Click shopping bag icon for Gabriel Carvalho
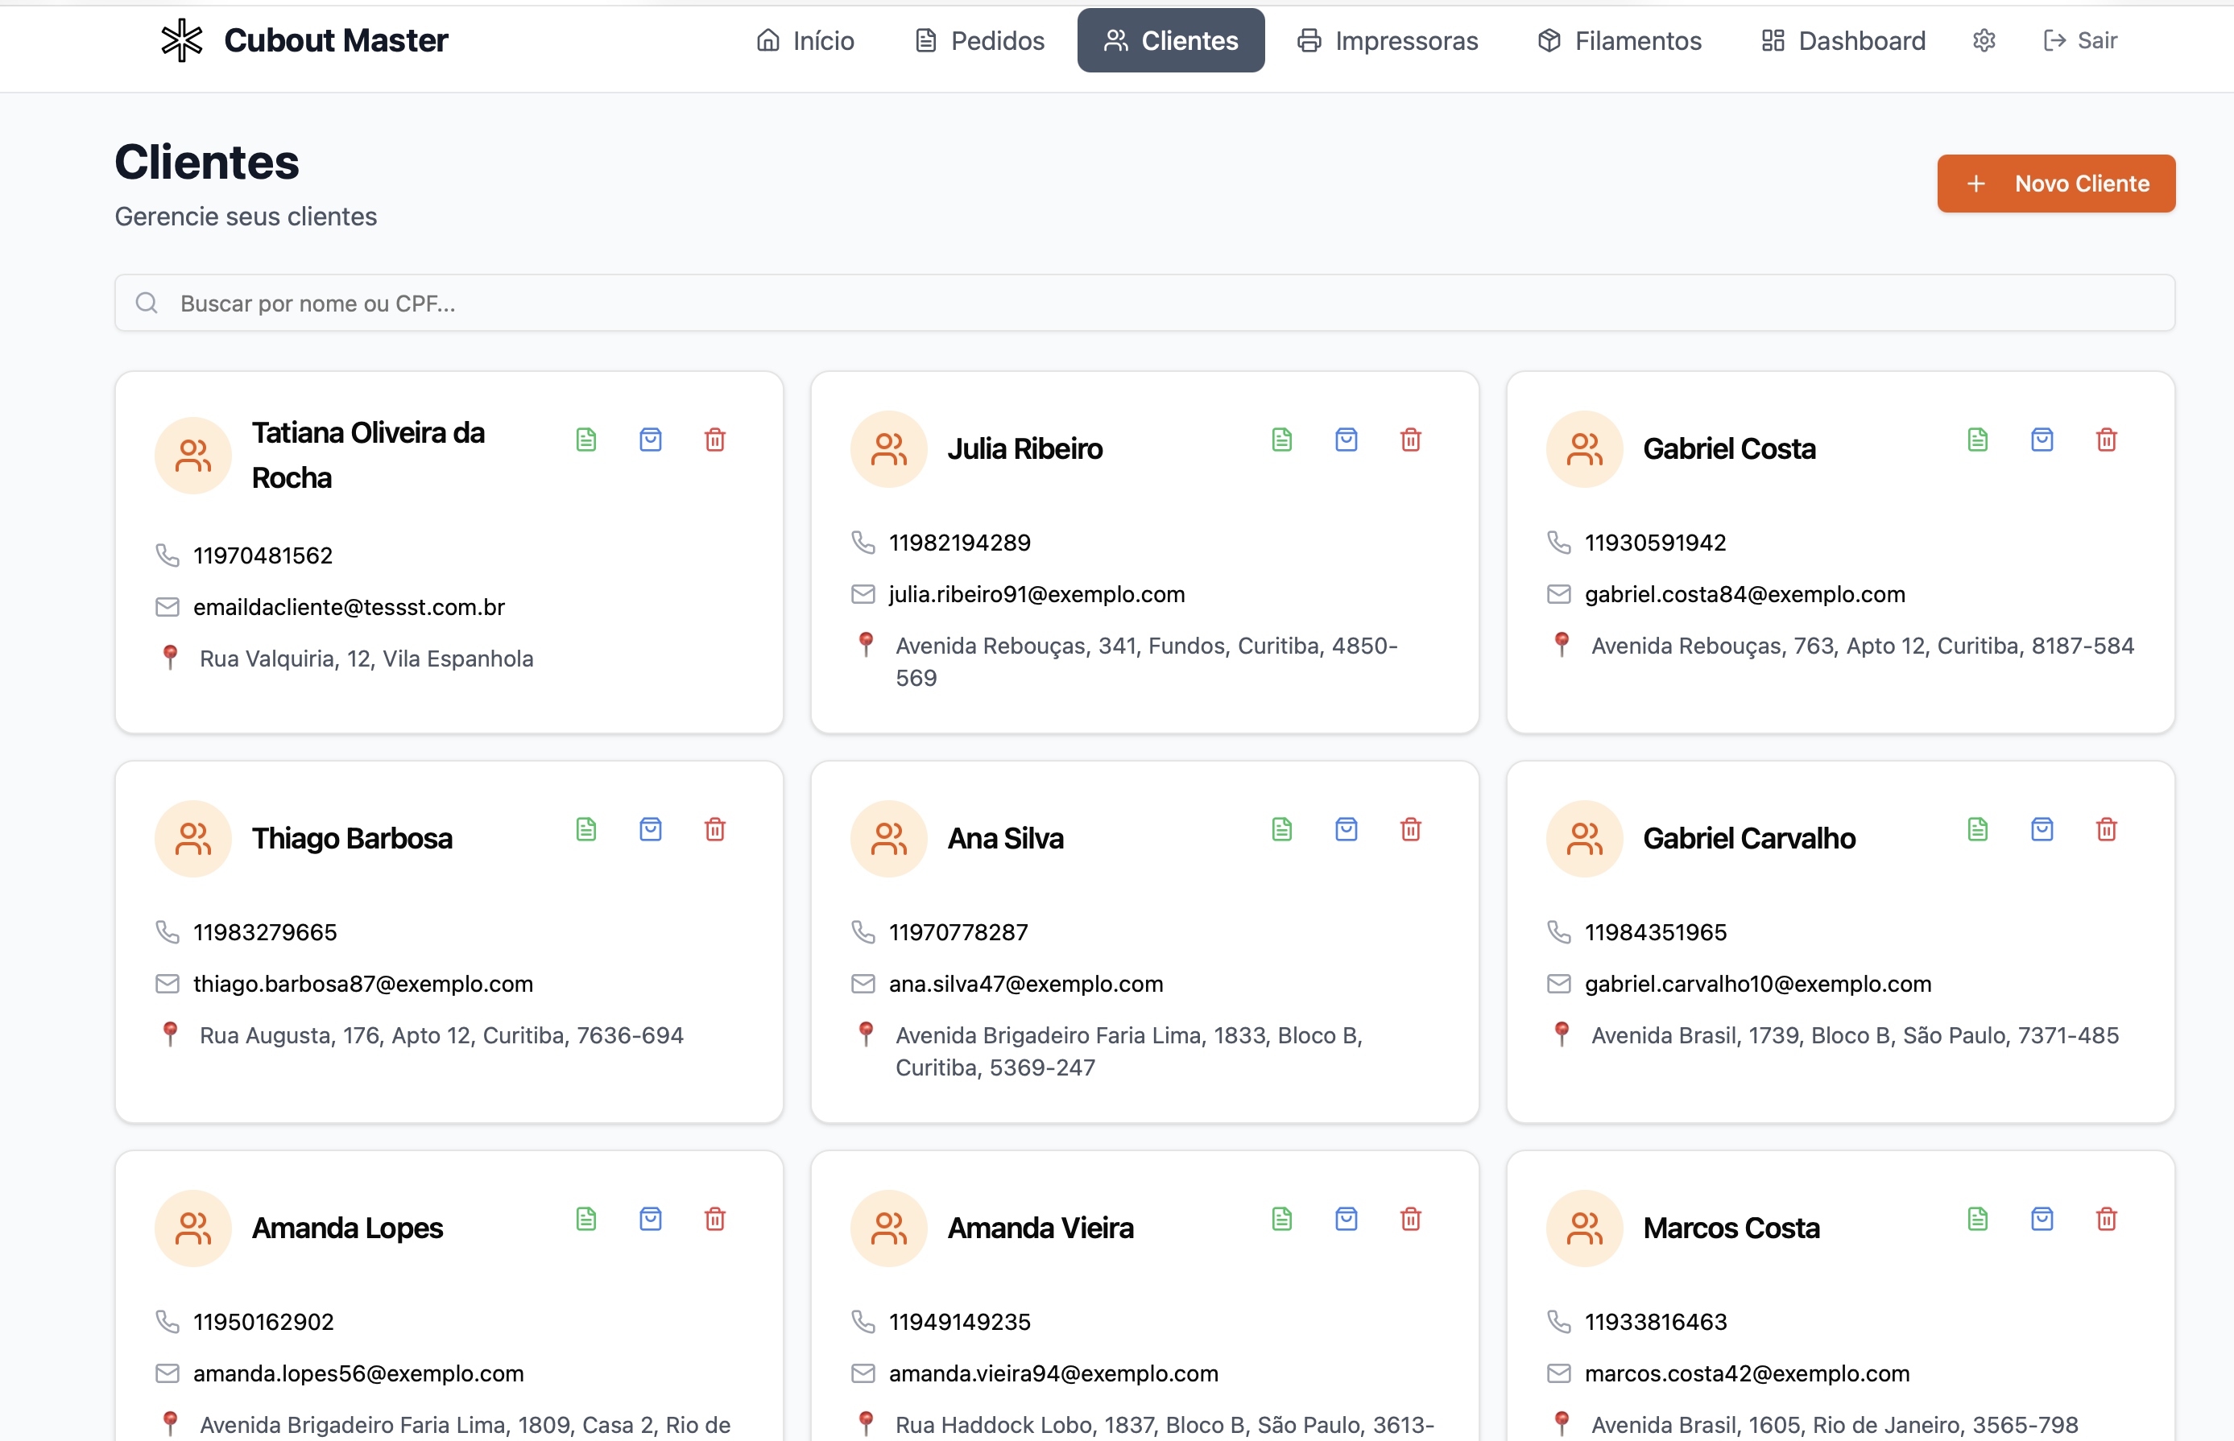 (2042, 829)
